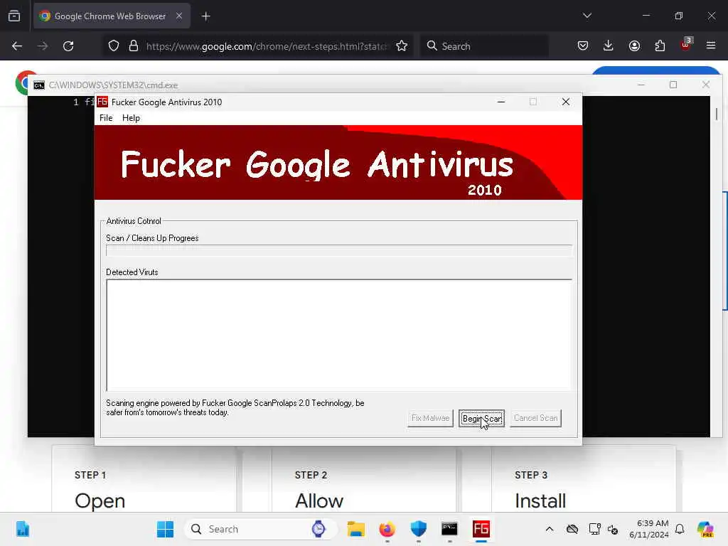
Task: Open the File menu in antivirus window
Action: tap(106, 118)
